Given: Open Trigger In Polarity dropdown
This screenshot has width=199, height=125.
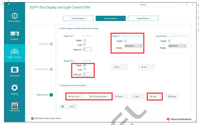Looking at the screenshot, I should point(133,46).
